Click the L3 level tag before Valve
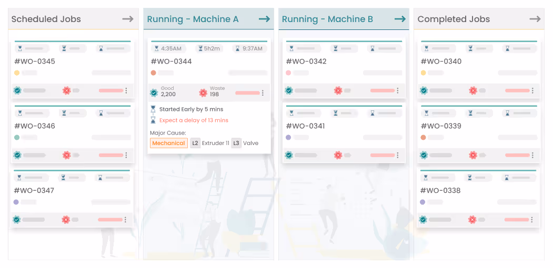The image size is (553, 268). 236,143
